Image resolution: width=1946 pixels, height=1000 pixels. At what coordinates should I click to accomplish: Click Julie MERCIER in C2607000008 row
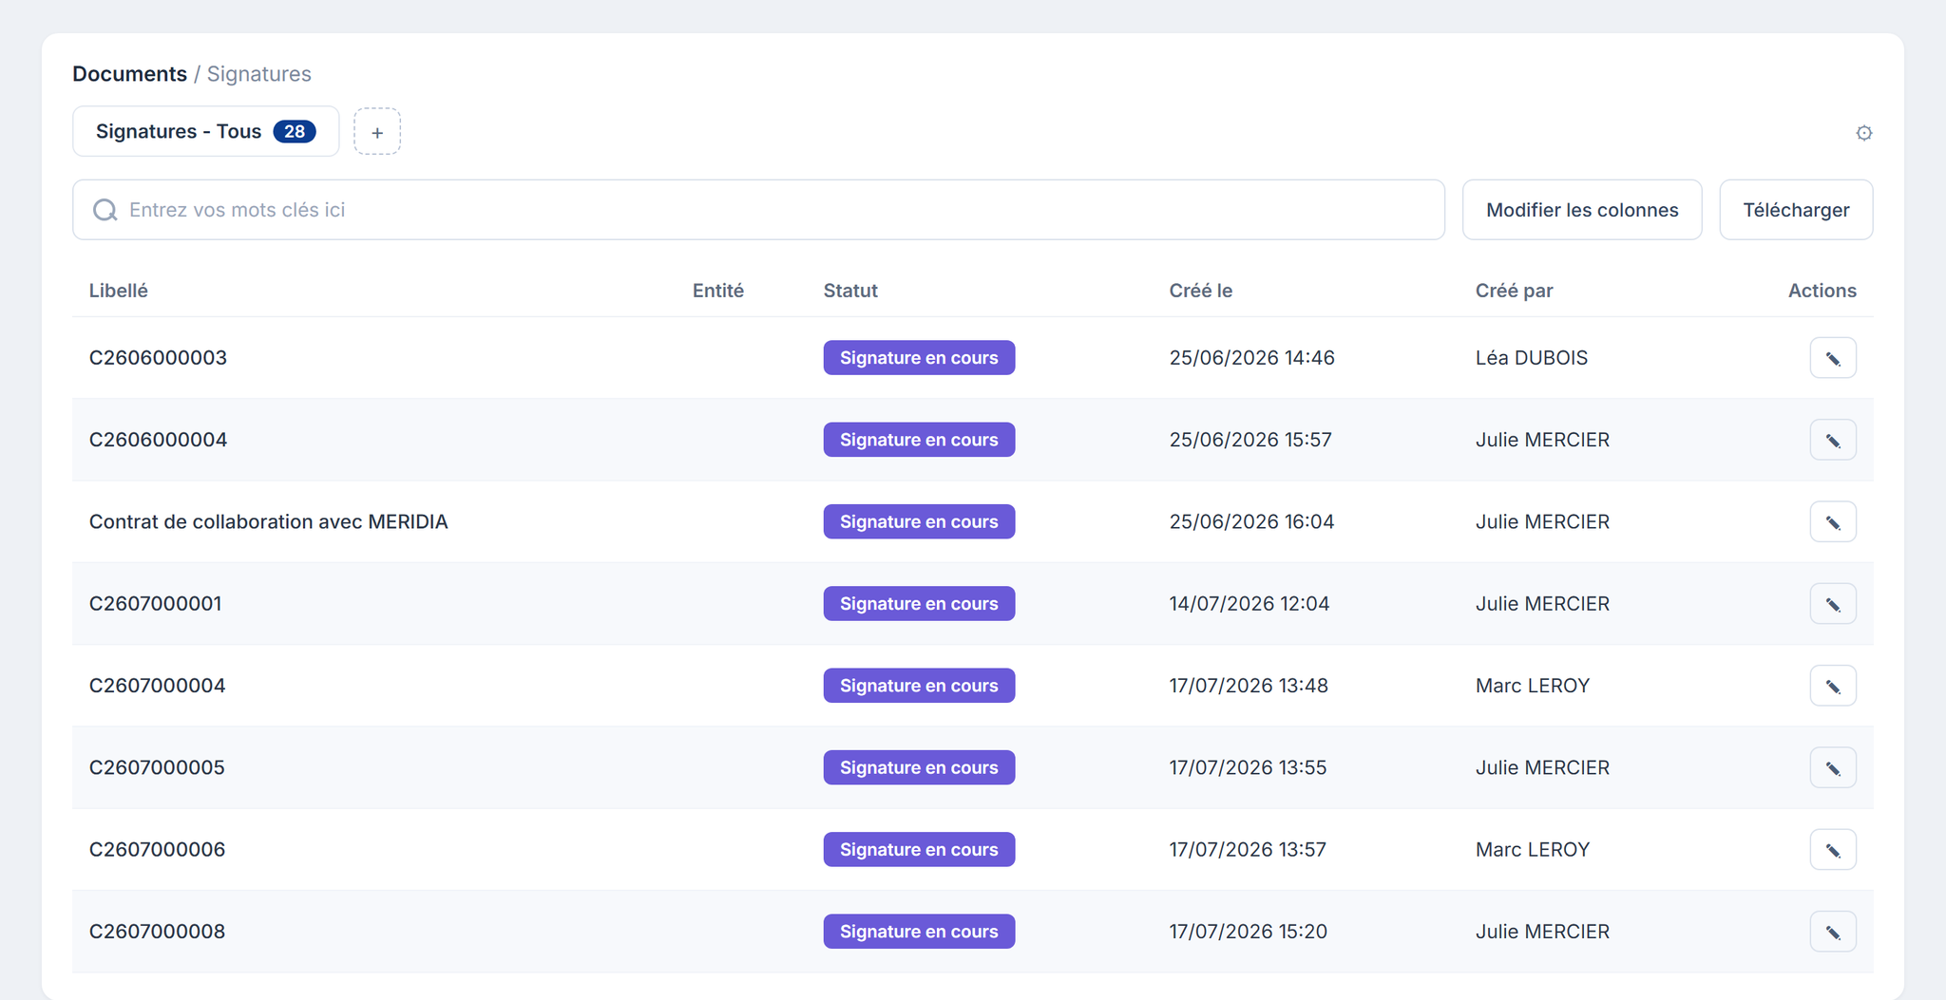point(1542,932)
